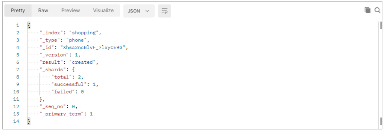
Task: Click the vertical scrollbar of the response
Action: [380, 74]
